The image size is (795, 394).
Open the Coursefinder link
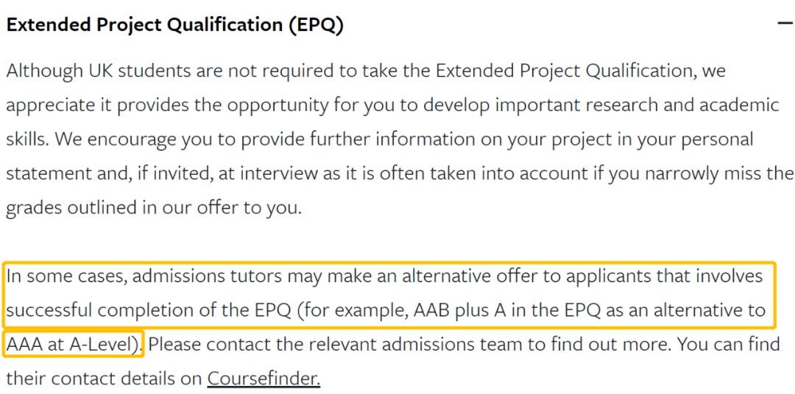(264, 379)
